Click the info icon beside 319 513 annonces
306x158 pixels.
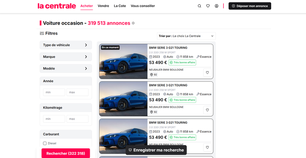click(x=133, y=23)
